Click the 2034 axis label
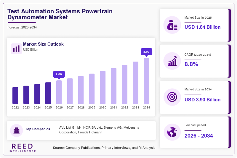The image size is (237, 158). (146, 108)
